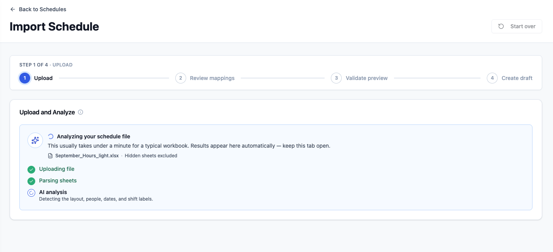Select step 3 Validate preview circle
This screenshot has height=252, width=553.
pyautogui.click(x=336, y=78)
